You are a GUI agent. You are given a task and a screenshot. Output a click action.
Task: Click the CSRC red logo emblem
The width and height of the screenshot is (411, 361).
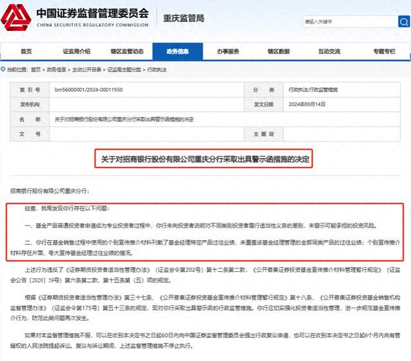tap(16, 17)
